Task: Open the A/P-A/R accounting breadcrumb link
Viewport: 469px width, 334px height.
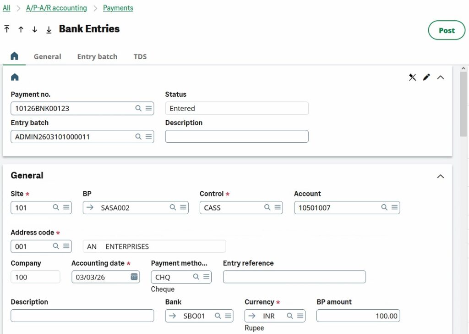Action: [x=56, y=8]
